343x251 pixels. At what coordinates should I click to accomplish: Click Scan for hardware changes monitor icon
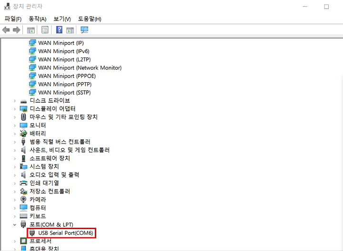pos(84,30)
